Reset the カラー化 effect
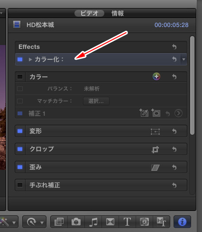 click(x=174, y=59)
